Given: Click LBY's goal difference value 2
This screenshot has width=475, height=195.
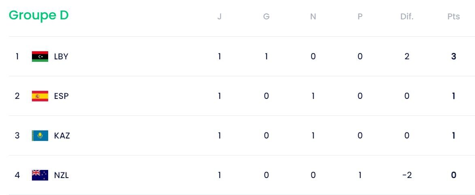Looking at the screenshot, I should 407,57.
